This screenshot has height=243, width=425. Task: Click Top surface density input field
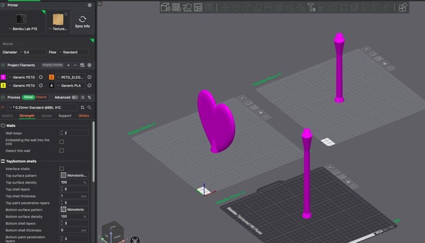[74, 182]
